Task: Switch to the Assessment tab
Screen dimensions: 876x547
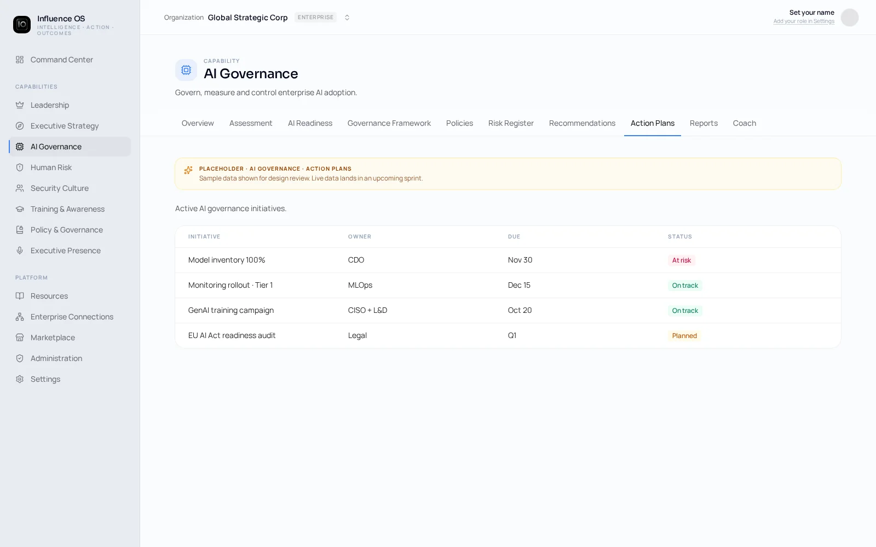Action: 251,123
